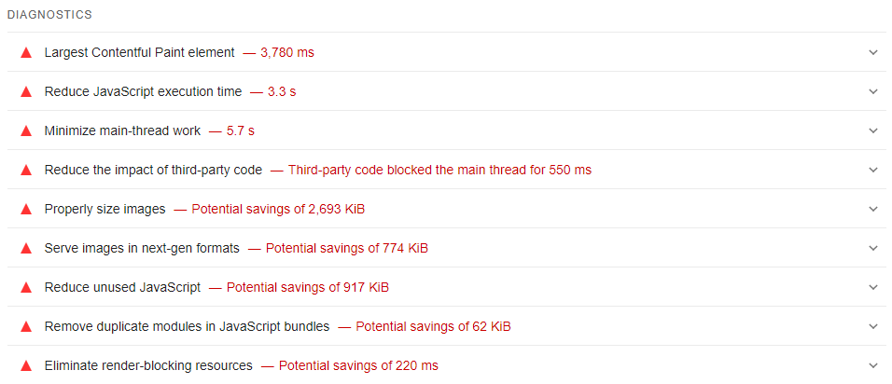
Task: Expand Properly size images details chevron
Action: 872,209
